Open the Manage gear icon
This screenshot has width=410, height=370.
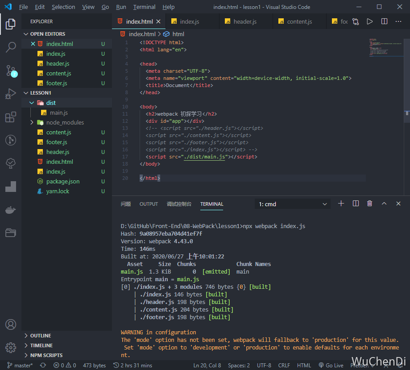coord(10,348)
